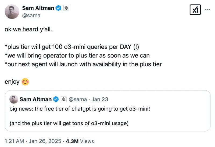Click the bold Sam Altman name at the top
This screenshot has height=147, width=215.
coord(38,8)
